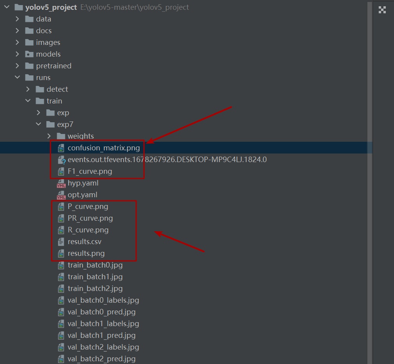Click the train folder icon
The image size is (394, 364).
point(40,101)
